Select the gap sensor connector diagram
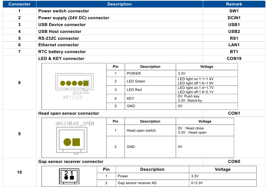This screenshot has height=190, width=269. click(x=68, y=176)
